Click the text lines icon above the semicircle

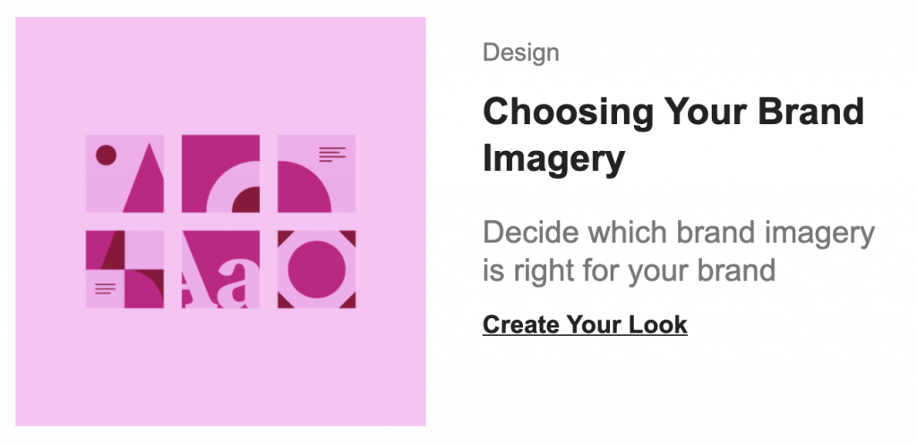[332, 155]
